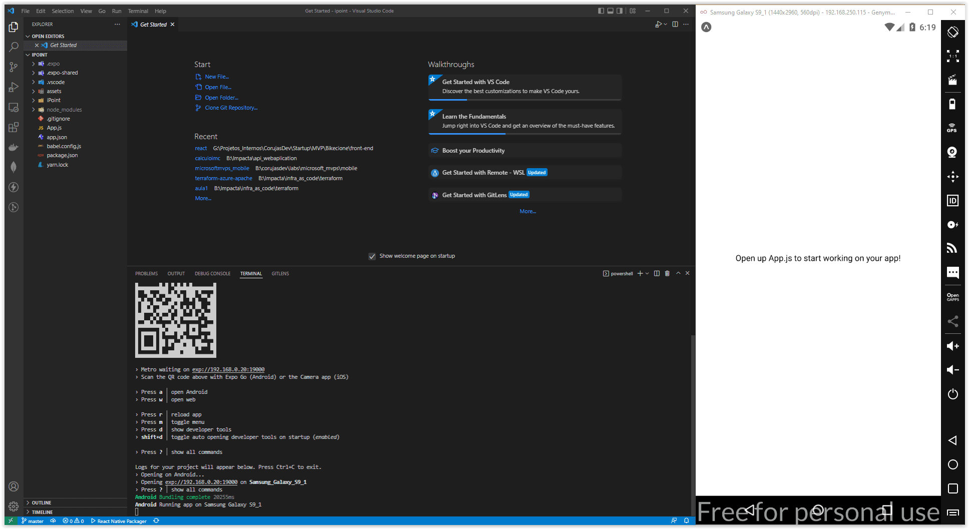Toggle primary side bar visibility
Screen dimensions: 969x529
[x=601, y=11]
